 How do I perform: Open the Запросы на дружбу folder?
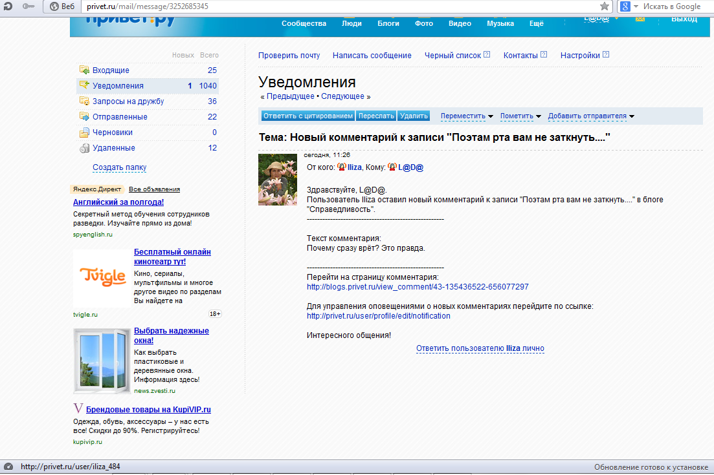pyautogui.click(x=128, y=101)
